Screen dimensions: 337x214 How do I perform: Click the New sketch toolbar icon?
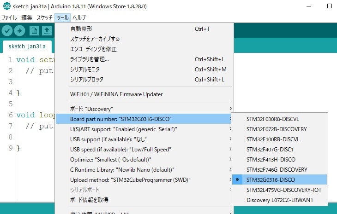click(x=34, y=31)
